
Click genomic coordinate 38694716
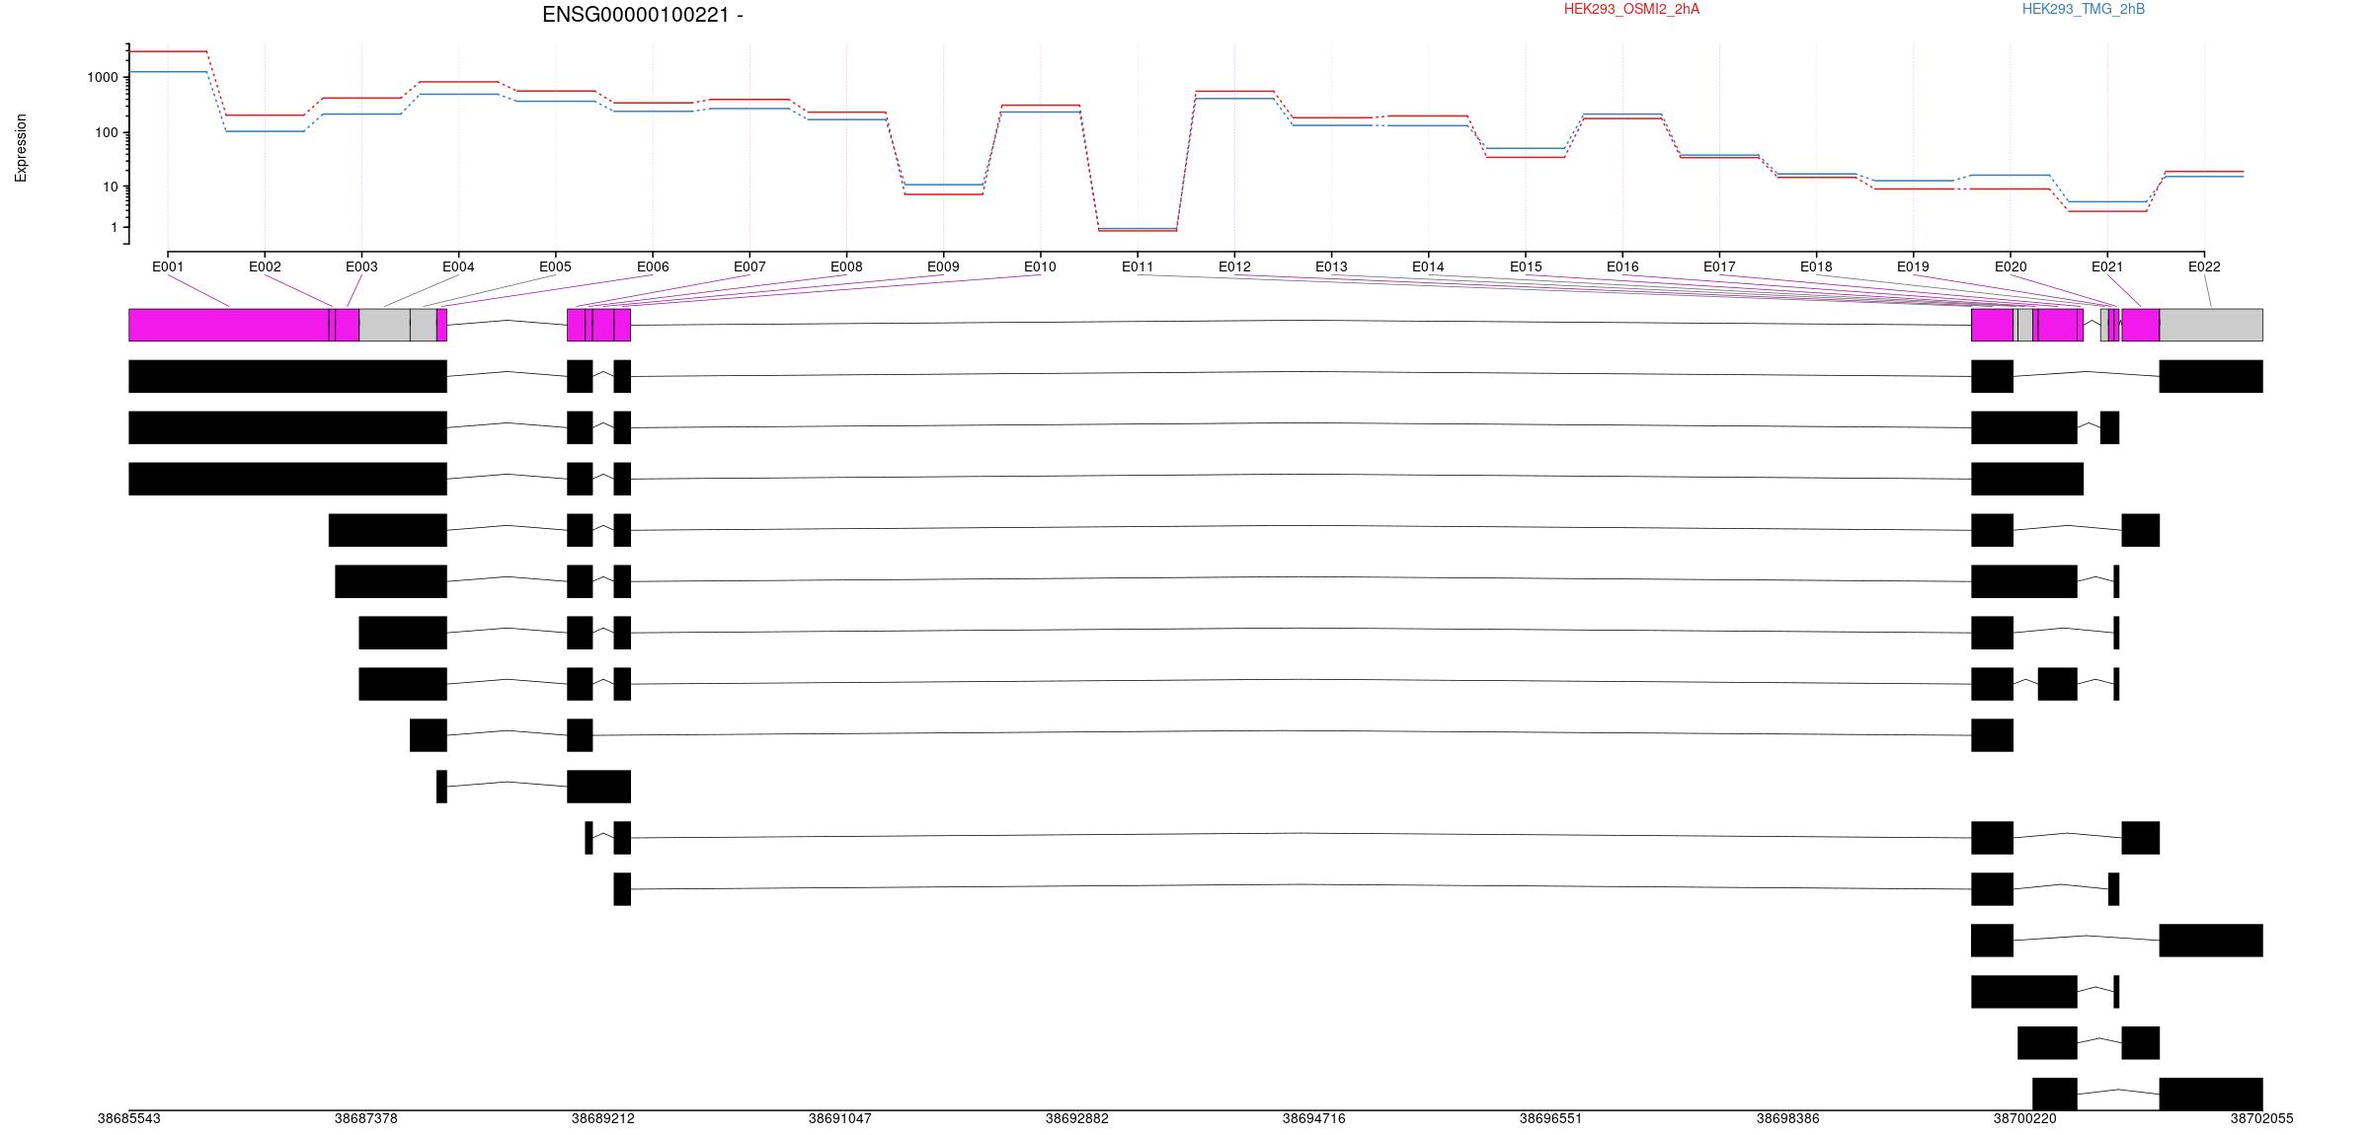(x=1313, y=1118)
